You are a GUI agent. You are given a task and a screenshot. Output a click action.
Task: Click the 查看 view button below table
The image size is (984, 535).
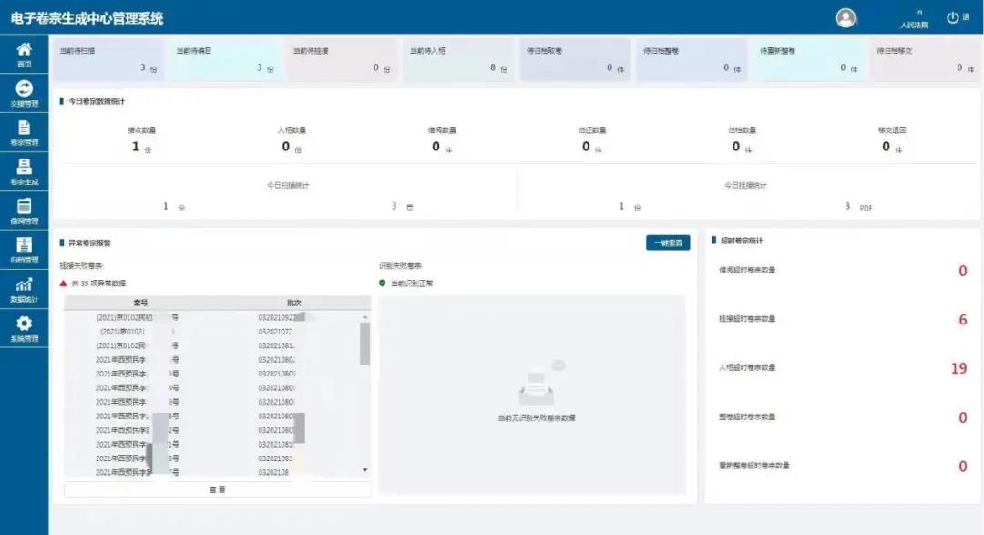click(217, 489)
